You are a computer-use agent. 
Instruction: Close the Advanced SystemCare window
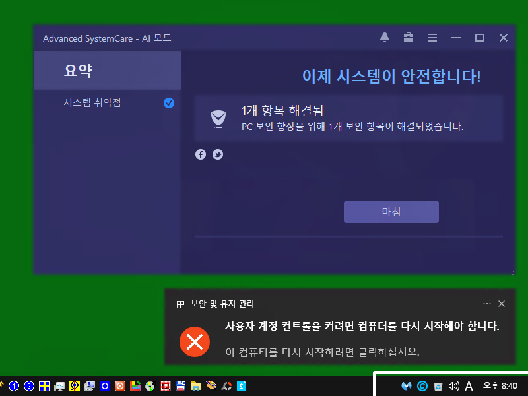504,38
